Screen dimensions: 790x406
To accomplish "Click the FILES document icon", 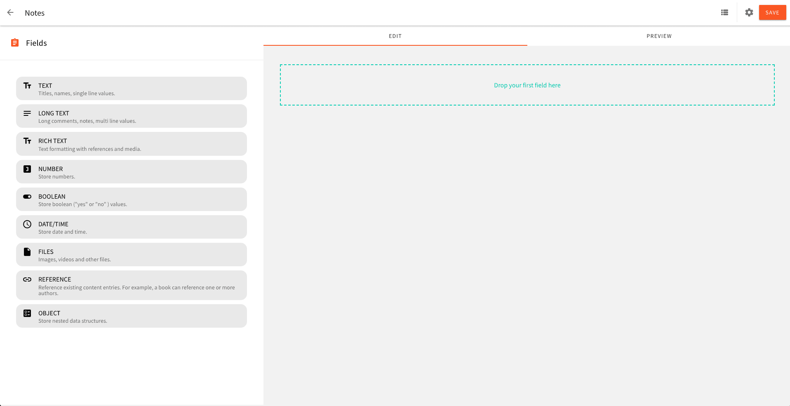I will [x=27, y=252].
